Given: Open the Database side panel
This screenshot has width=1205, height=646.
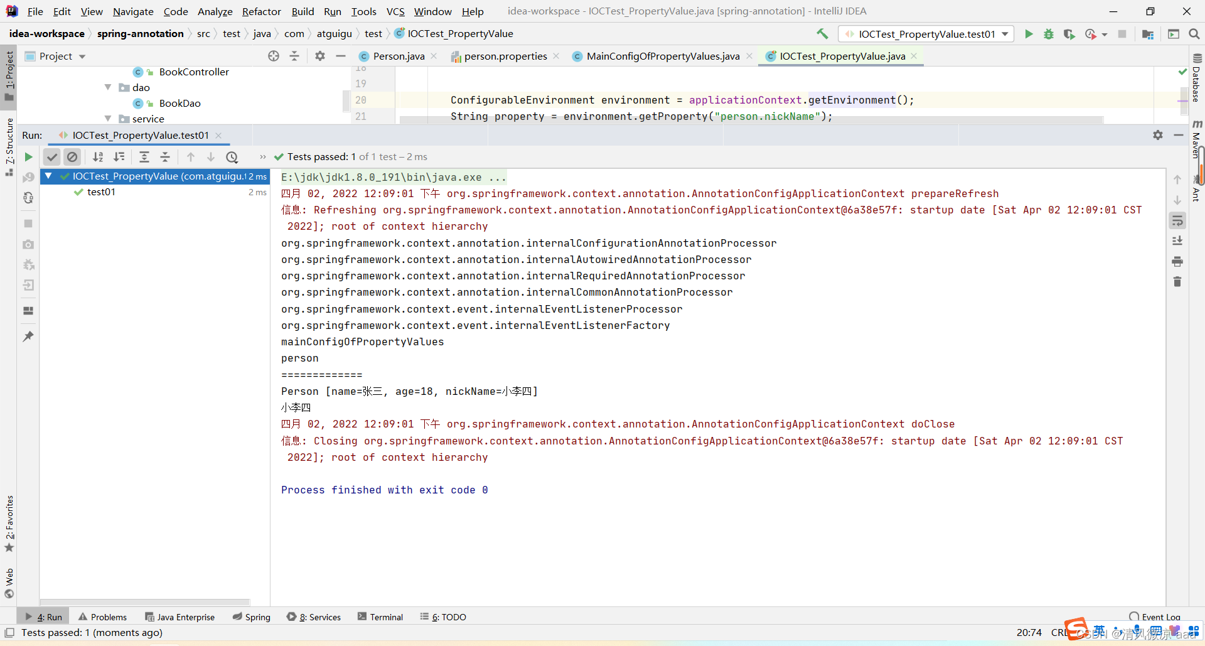Looking at the screenshot, I should coord(1196,78).
